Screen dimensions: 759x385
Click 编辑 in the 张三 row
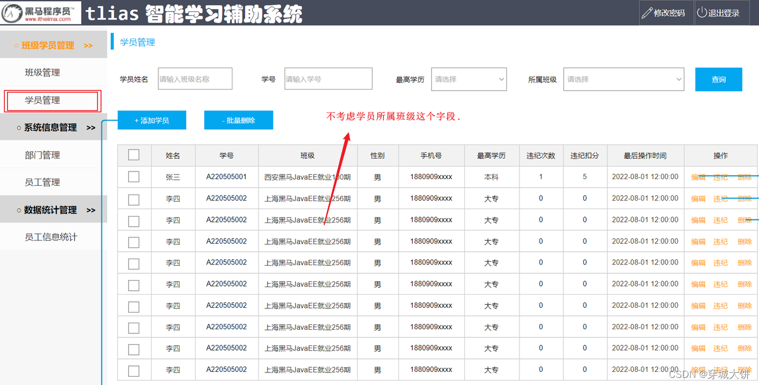point(698,177)
